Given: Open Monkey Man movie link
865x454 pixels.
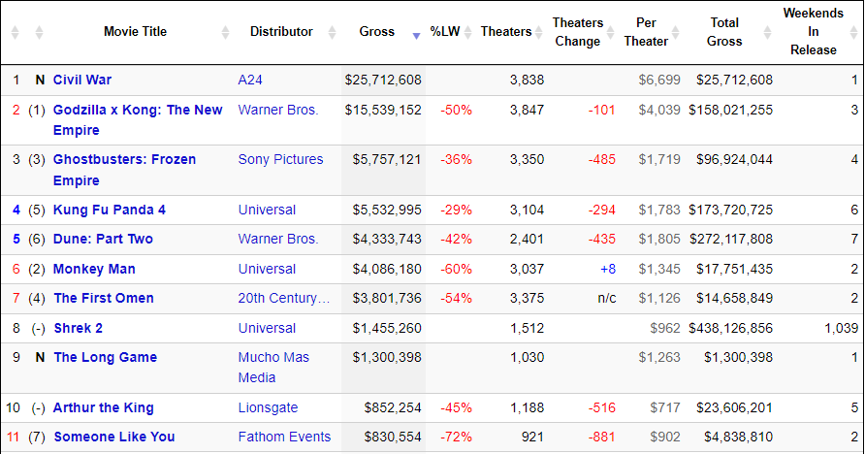Looking at the screenshot, I should coord(94,270).
